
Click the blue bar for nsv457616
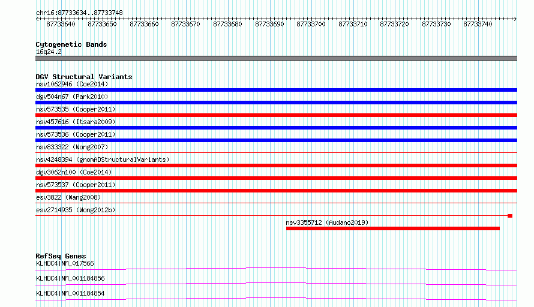(x=276, y=128)
